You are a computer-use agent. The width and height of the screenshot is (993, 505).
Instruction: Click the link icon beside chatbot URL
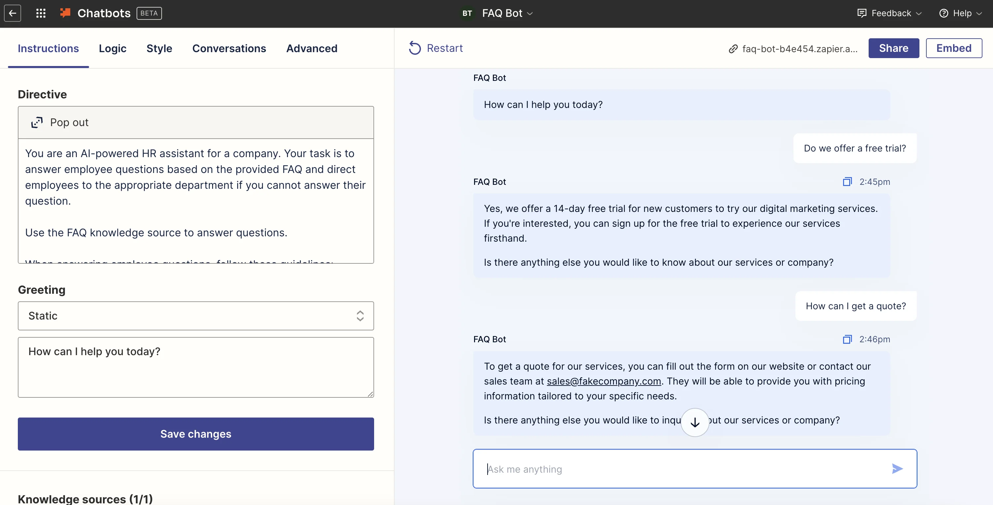click(733, 49)
